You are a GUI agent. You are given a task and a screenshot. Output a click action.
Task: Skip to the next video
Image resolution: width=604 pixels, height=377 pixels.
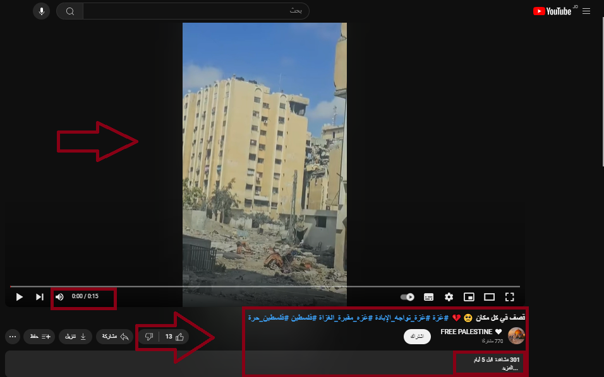40,297
